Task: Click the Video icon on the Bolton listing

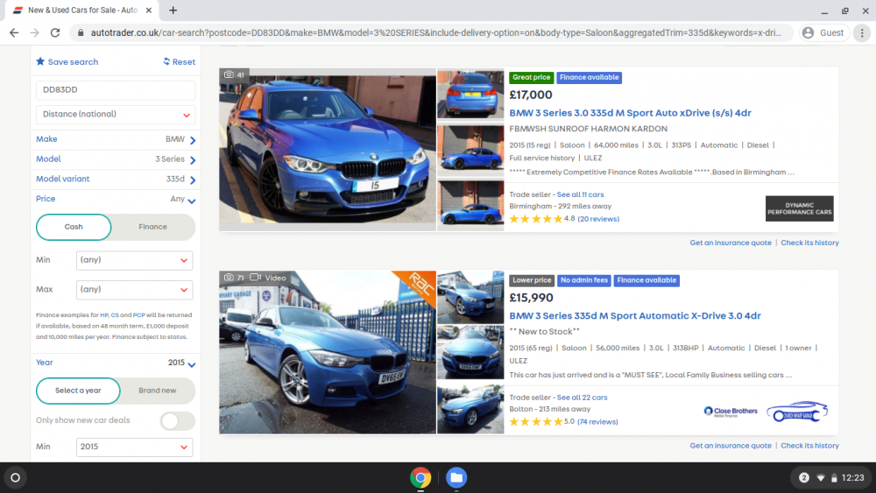Action: click(x=255, y=277)
